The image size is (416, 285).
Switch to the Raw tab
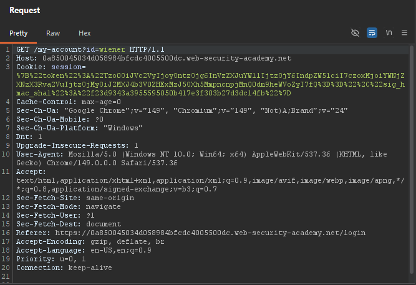53,33
